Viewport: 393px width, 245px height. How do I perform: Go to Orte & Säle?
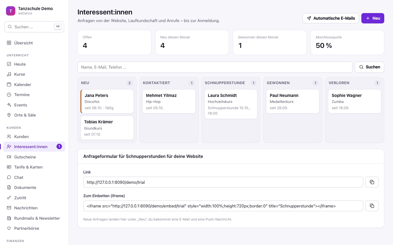pyautogui.click(x=34, y=115)
